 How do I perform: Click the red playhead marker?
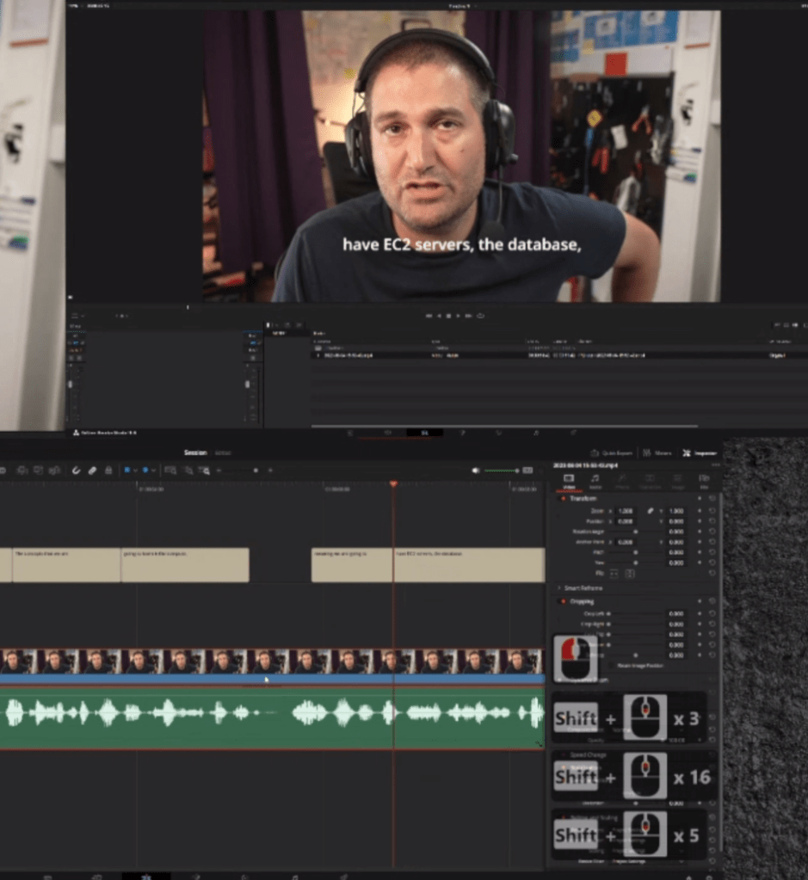point(393,483)
